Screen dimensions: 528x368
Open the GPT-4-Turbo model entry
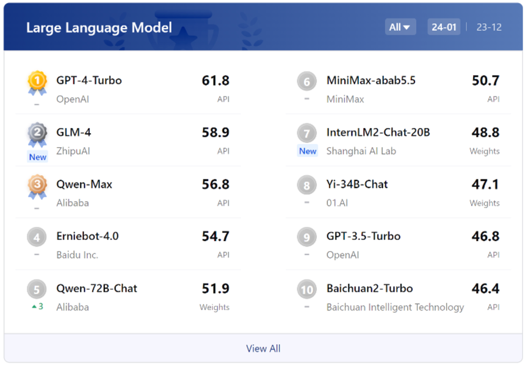[128, 88]
